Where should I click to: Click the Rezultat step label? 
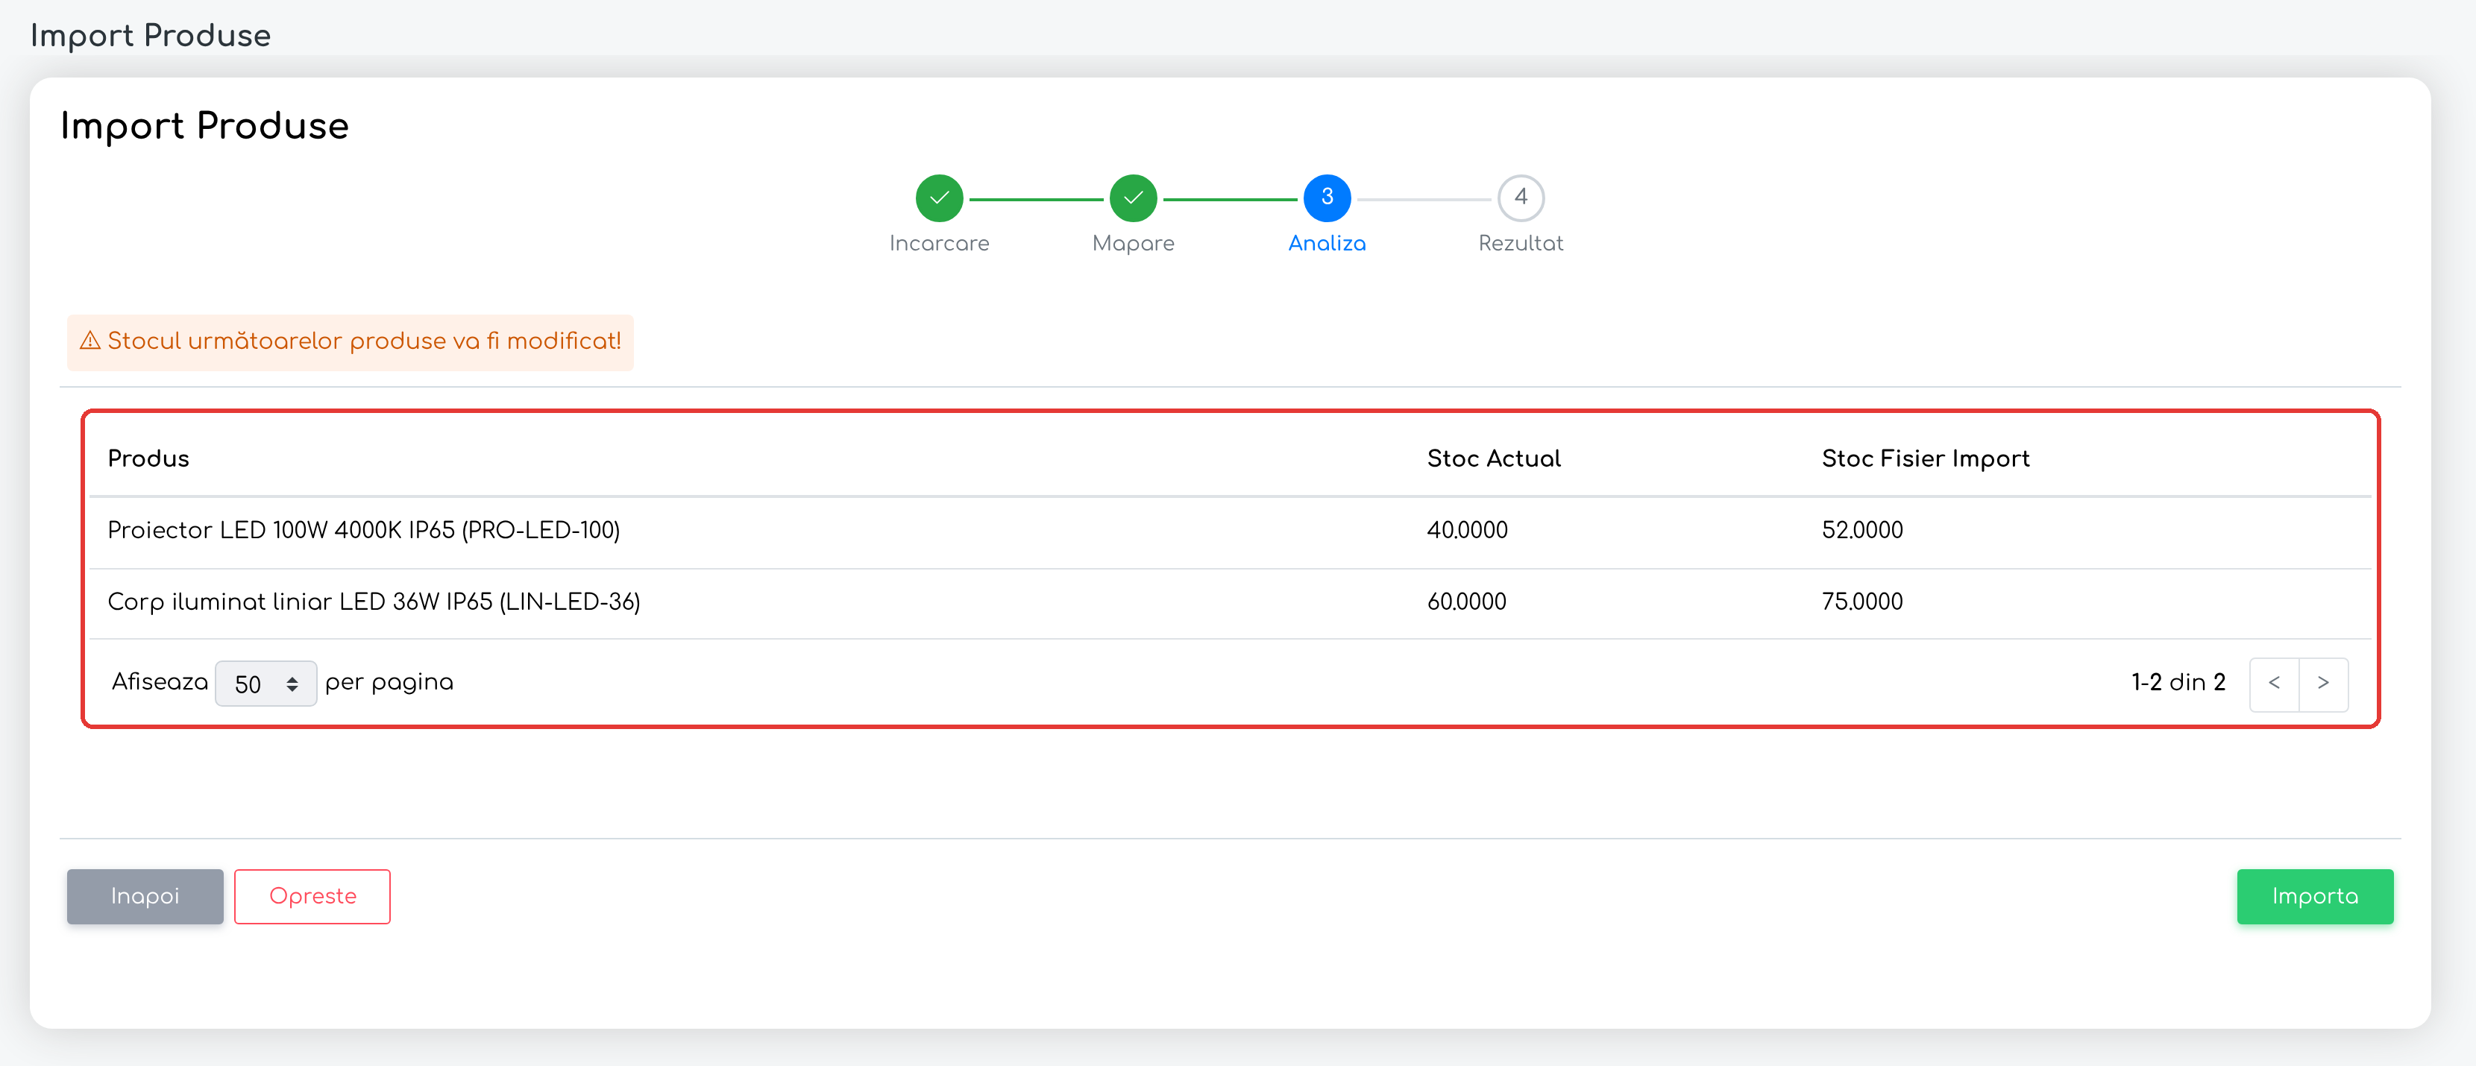click(x=1521, y=243)
